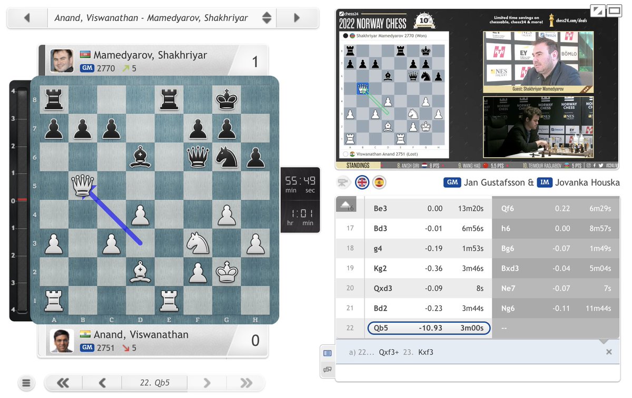Click Mamedyarov's avatar photo

point(62,60)
